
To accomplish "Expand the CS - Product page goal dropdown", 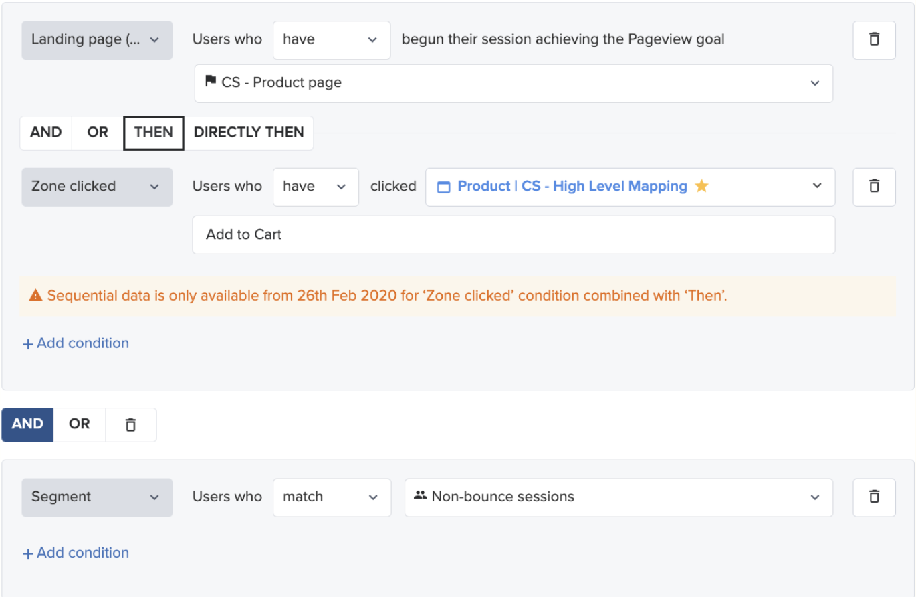I will click(513, 83).
